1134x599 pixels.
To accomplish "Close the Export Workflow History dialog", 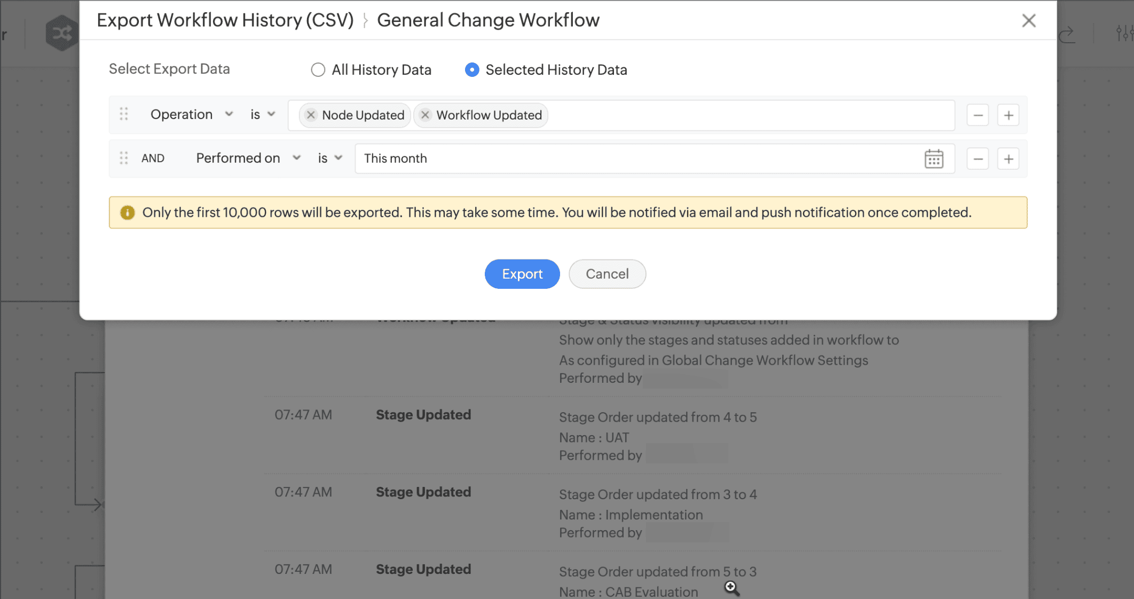I will pyautogui.click(x=1029, y=20).
